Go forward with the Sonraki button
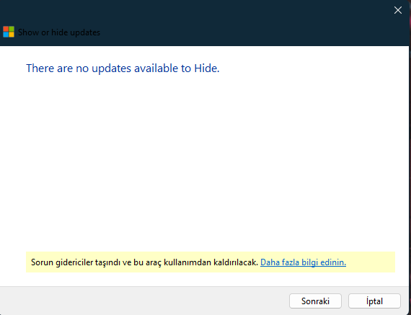Viewport: 411px width, 315px height. (x=315, y=301)
